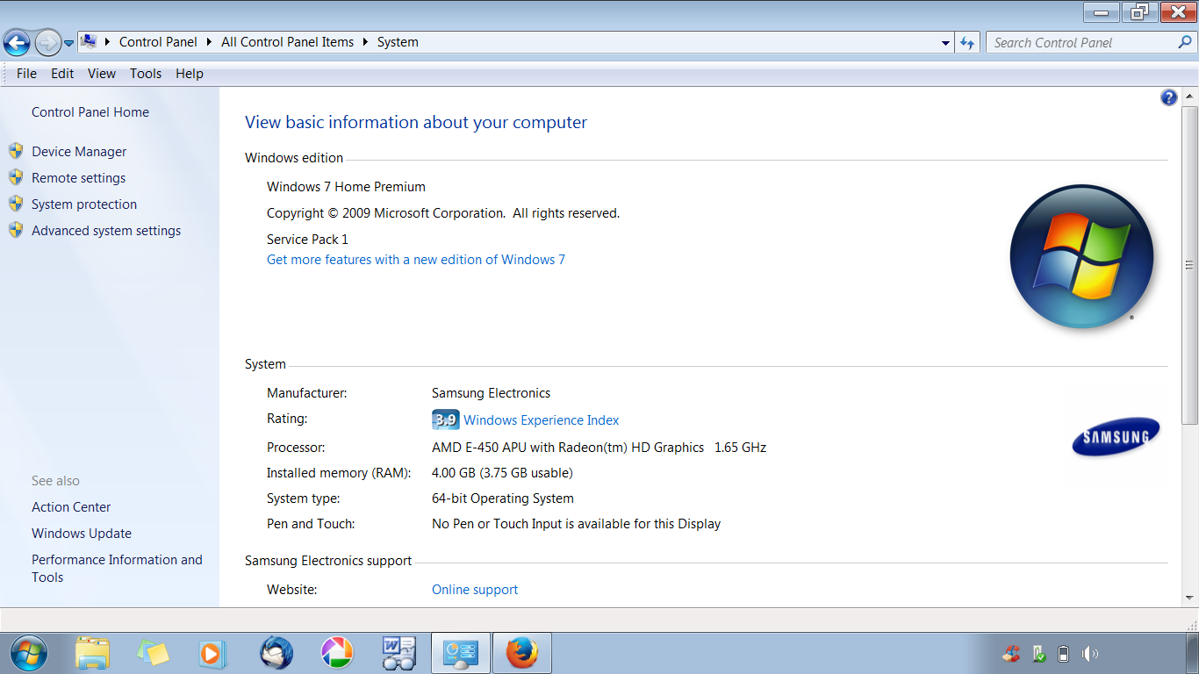Click the blue Back navigation arrow

point(17,42)
